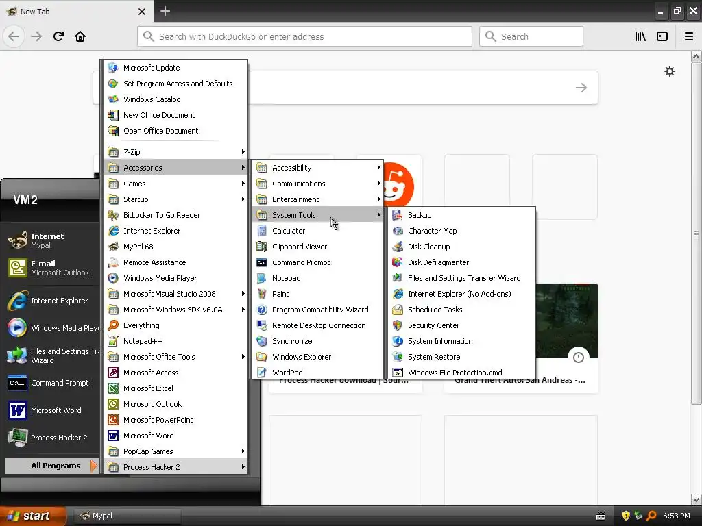702x526 pixels.
Task: Open Command Prompt in Accessories menu
Action: tap(318, 262)
